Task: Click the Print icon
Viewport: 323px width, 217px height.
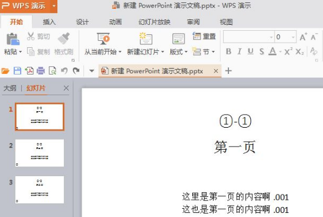Action: (41, 71)
